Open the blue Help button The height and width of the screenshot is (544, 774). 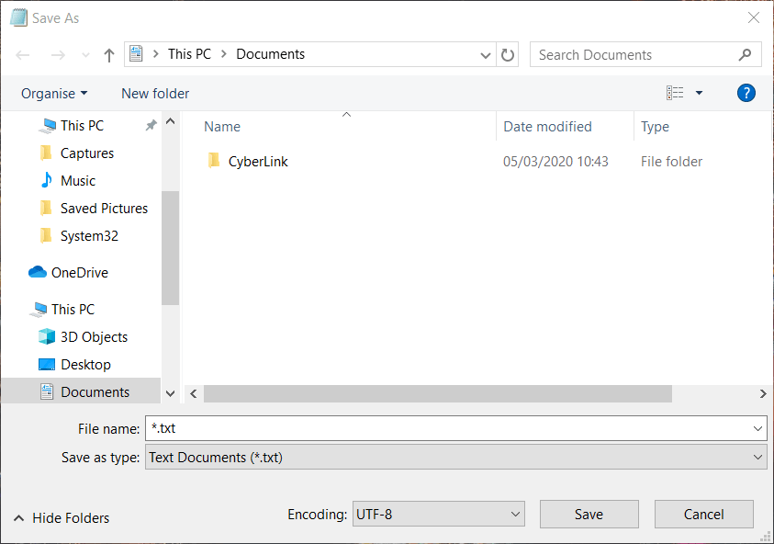(x=746, y=93)
